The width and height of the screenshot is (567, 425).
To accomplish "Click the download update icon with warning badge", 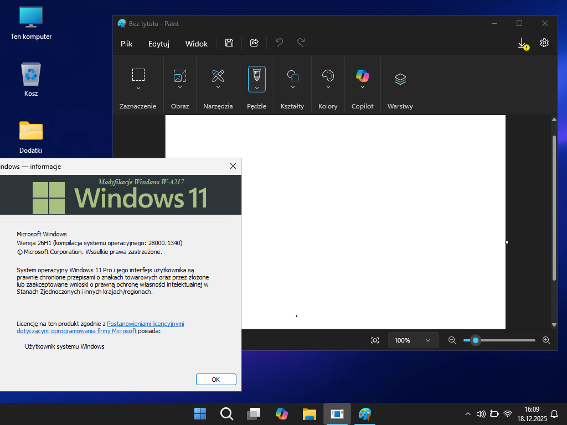I will (522, 43).
